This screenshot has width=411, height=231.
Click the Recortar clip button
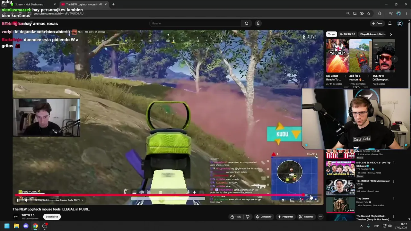point(306,217)
